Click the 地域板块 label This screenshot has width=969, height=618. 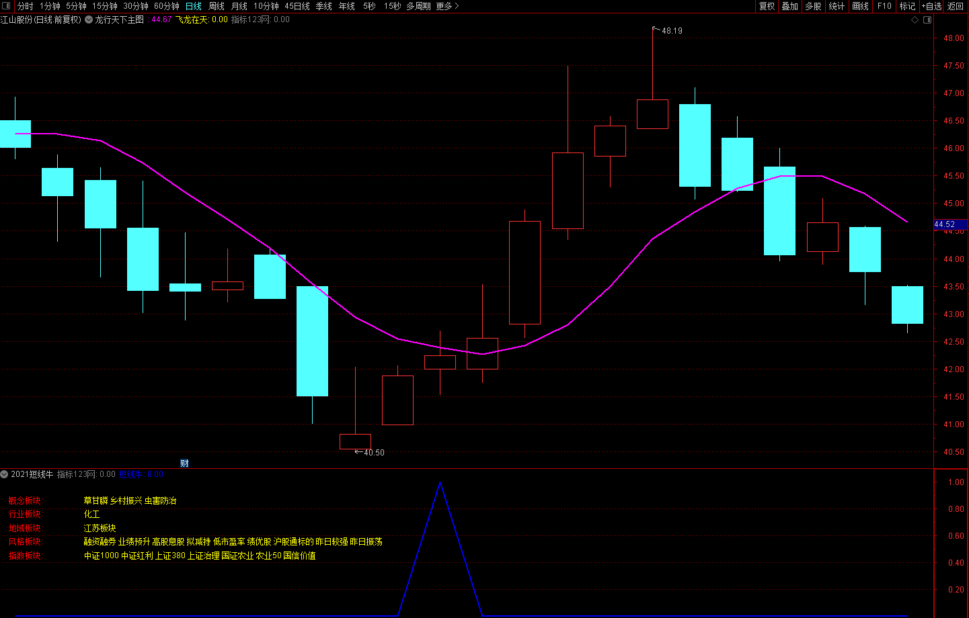[x=25, y=528]
